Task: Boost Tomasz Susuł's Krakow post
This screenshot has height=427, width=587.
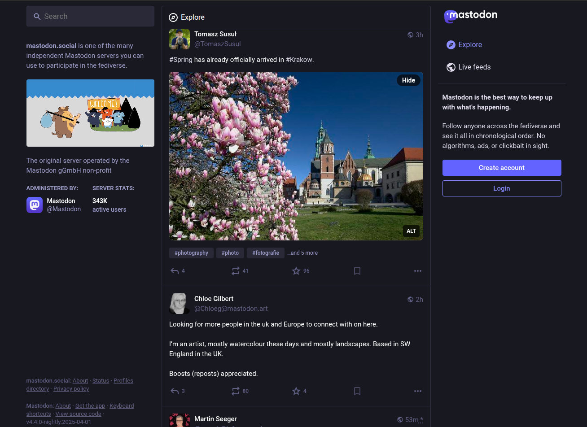Action: [236, 271]
